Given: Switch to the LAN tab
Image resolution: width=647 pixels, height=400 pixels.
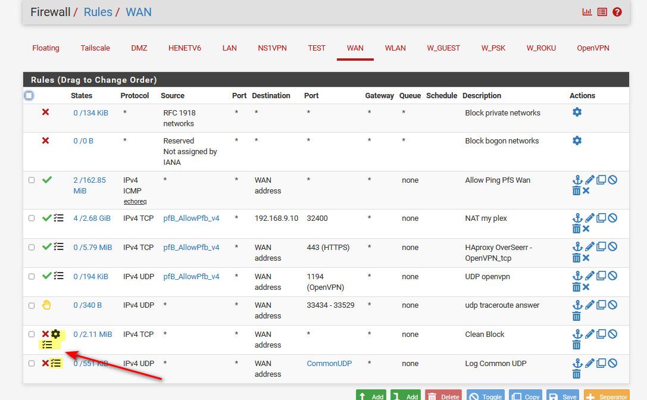Looking at the screenshot, I should click(x=229, y=48).
